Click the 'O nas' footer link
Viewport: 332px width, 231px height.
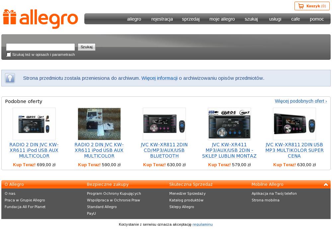(x=10, y=193)
